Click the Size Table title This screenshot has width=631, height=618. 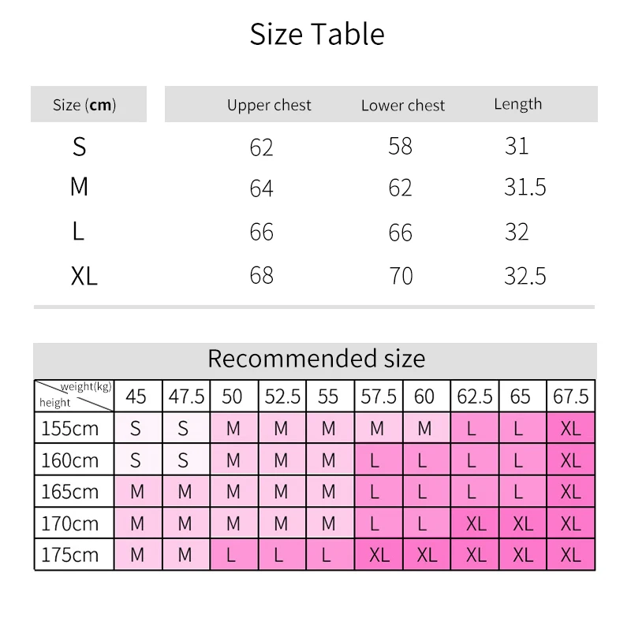(x=317, y=34)
